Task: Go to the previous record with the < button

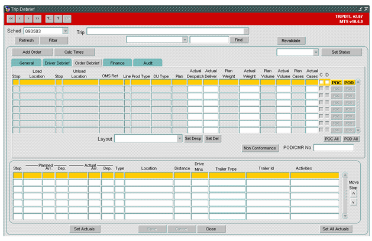Action: click(x=20, y=19)
